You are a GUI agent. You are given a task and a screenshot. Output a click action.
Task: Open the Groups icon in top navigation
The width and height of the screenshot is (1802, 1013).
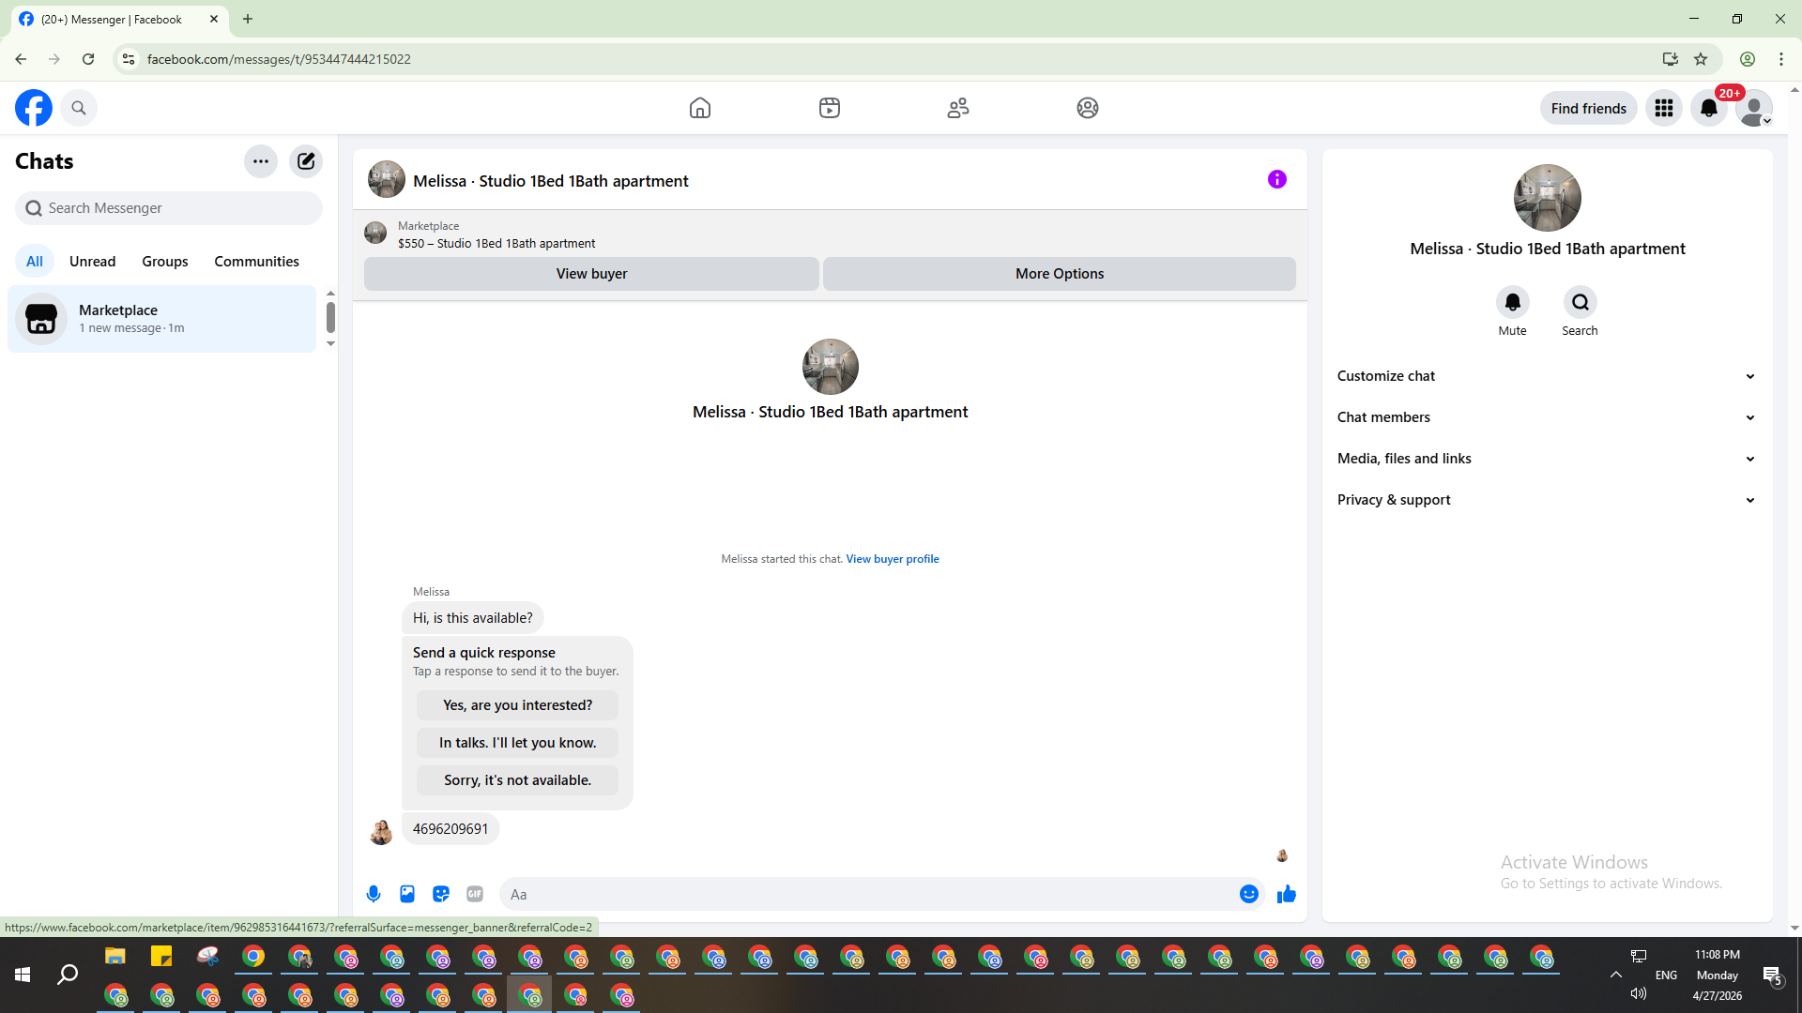coord(1088,108)
